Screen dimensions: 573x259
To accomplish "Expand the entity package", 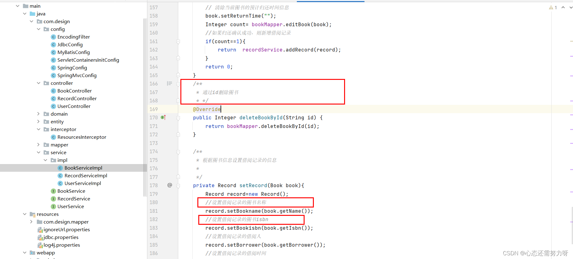I will (39, 121).
